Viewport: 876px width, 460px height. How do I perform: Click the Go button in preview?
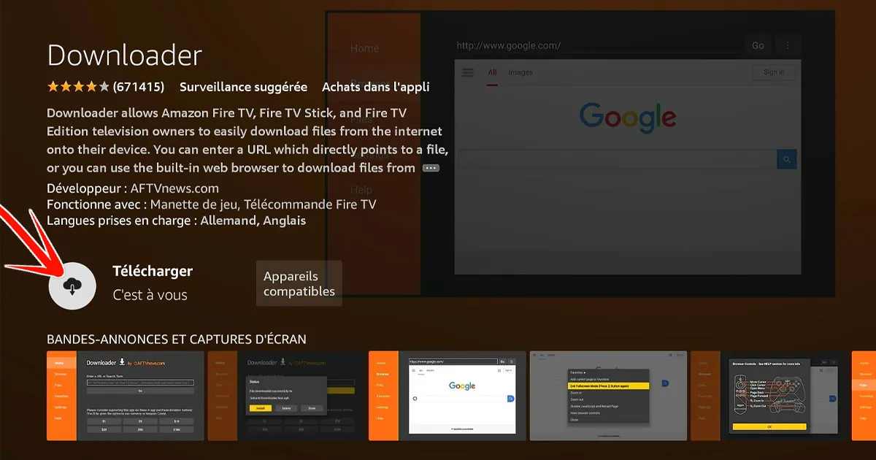click(x=758, y=45)
